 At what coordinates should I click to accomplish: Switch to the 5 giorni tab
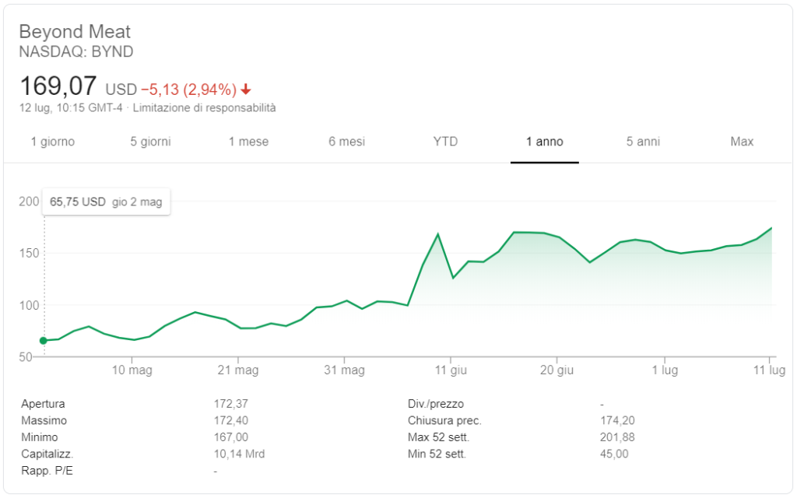click(150, 142)
